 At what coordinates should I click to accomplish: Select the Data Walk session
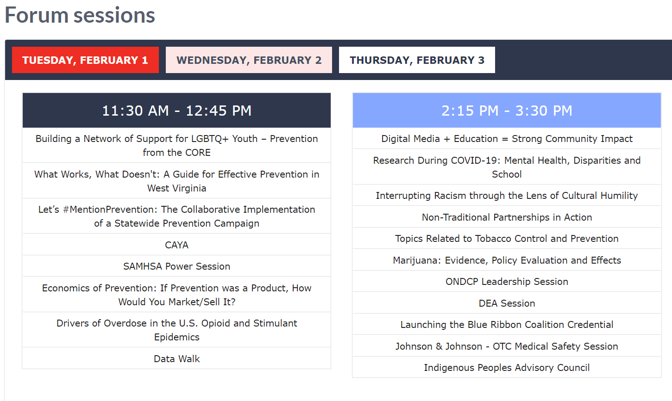176,358
